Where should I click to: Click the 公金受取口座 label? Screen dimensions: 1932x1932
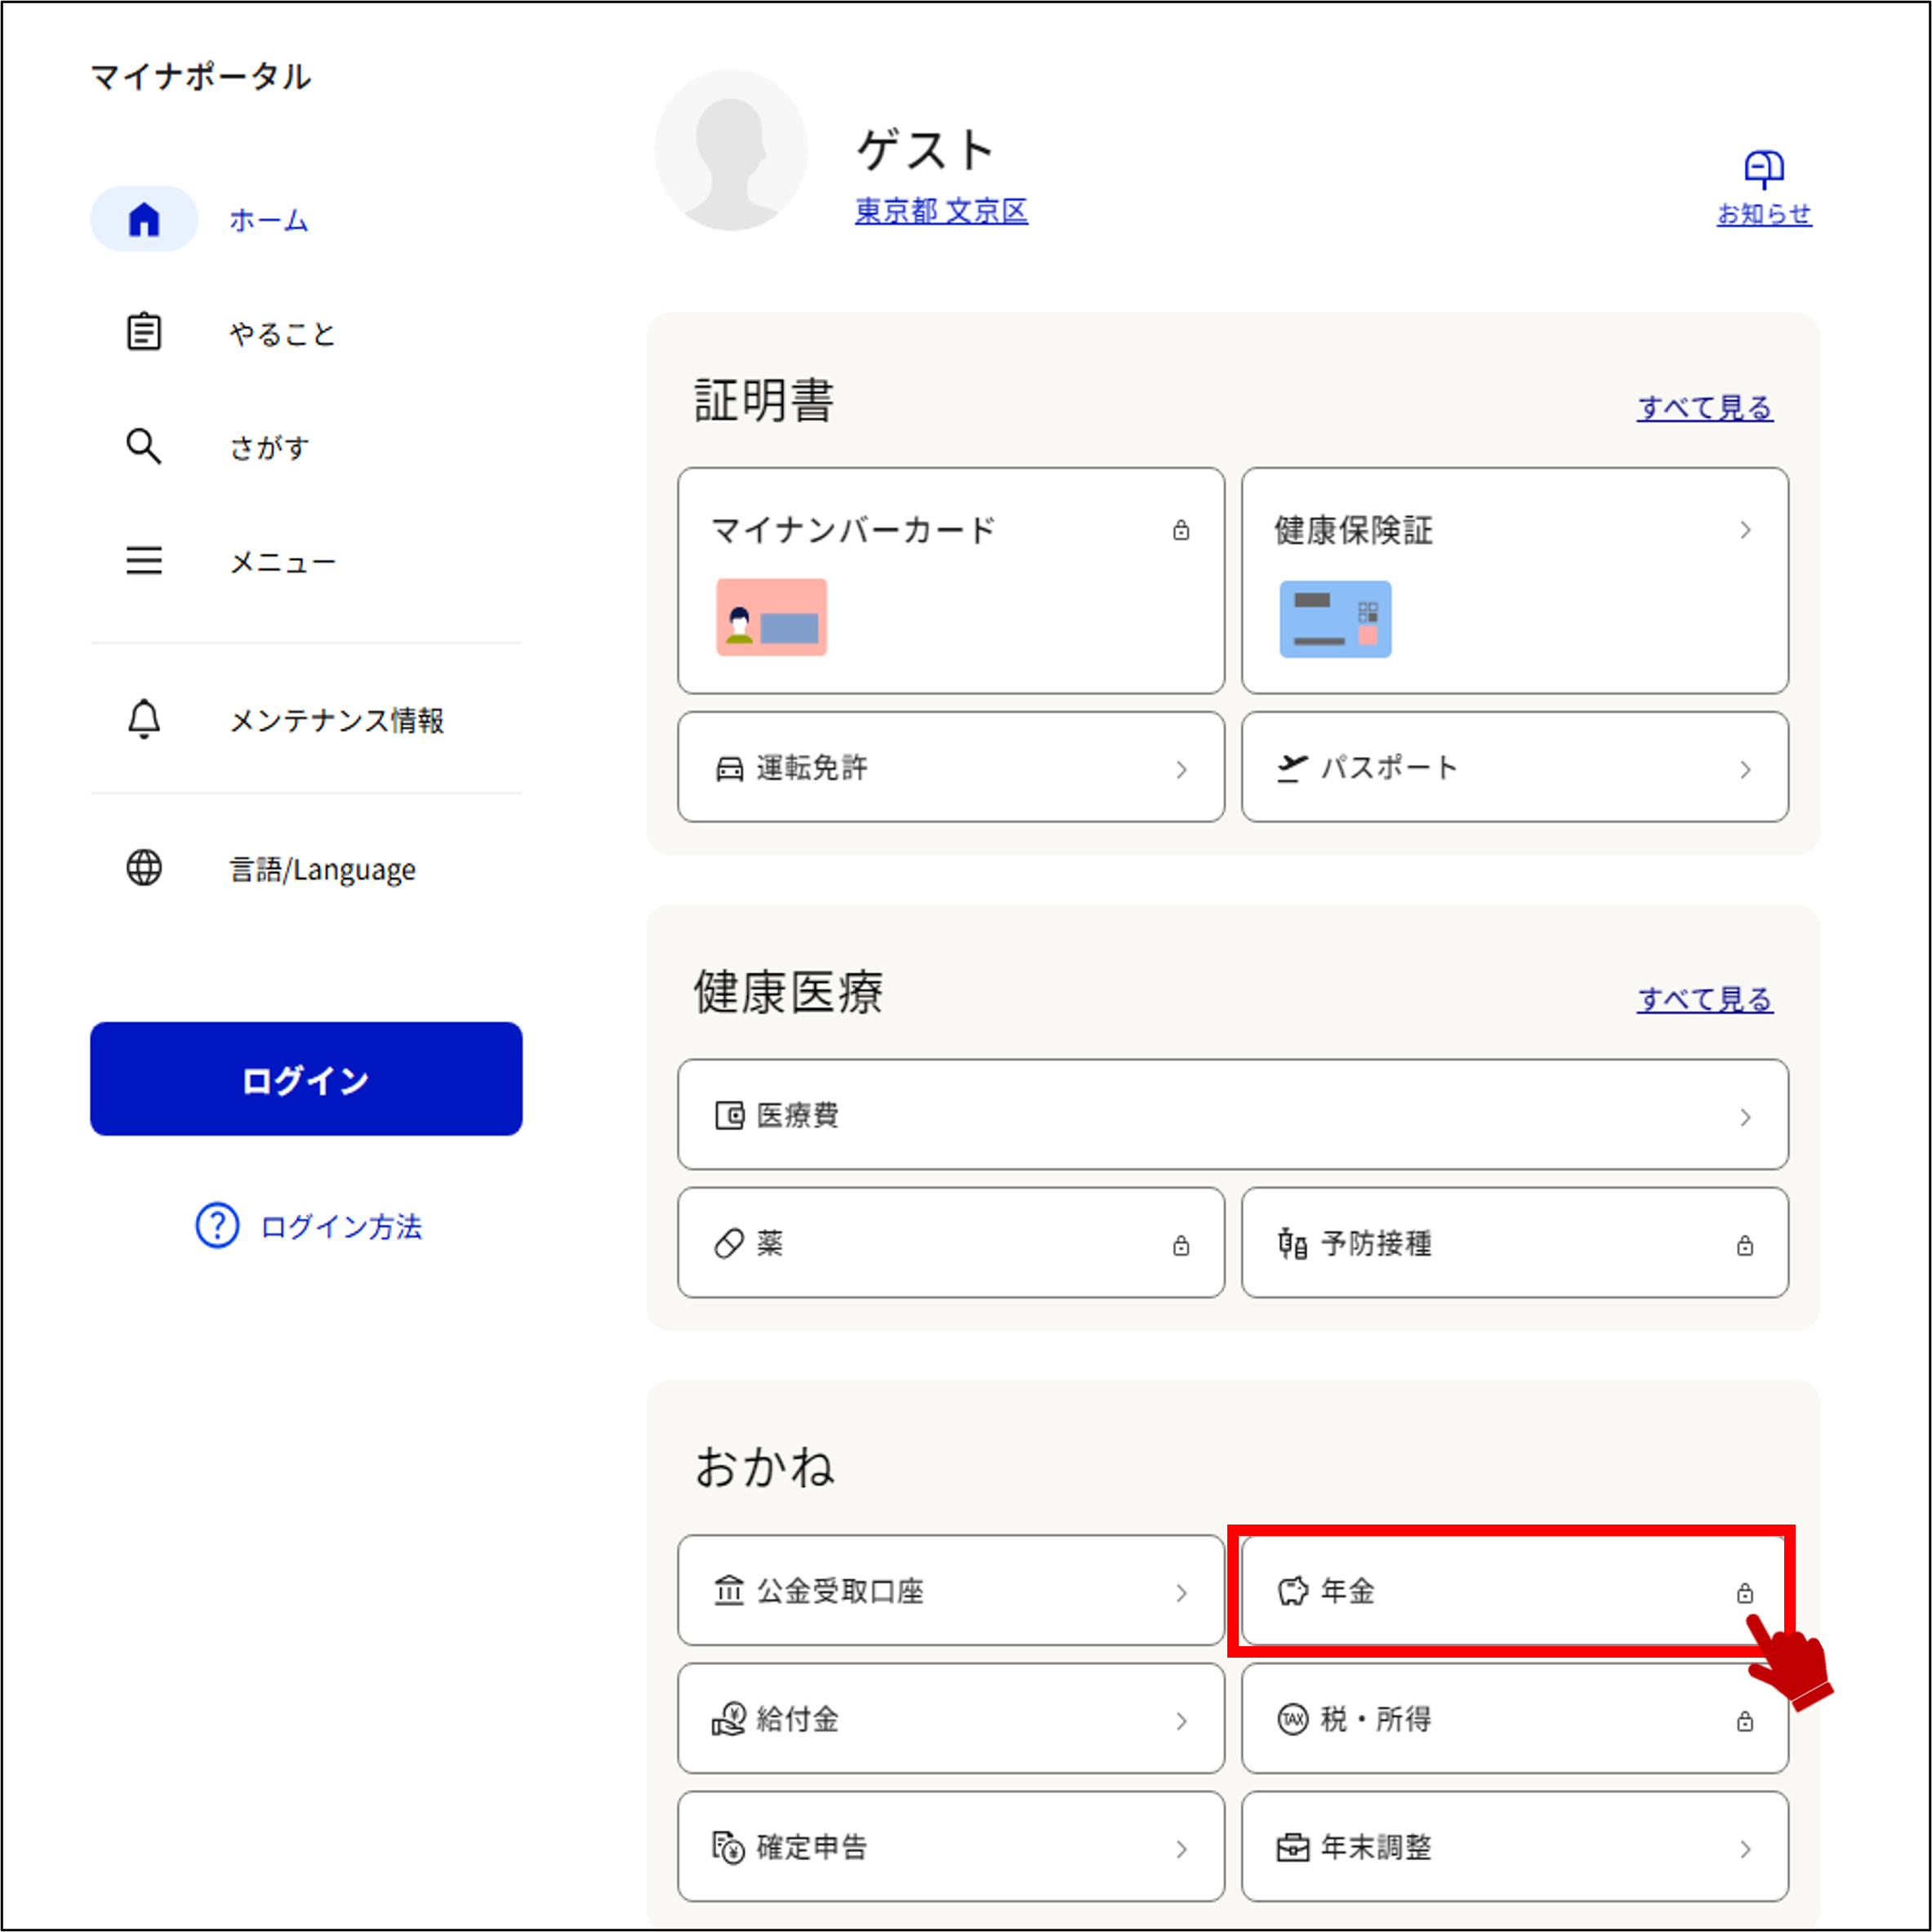pyautogui.click(x=840, y=1591)
